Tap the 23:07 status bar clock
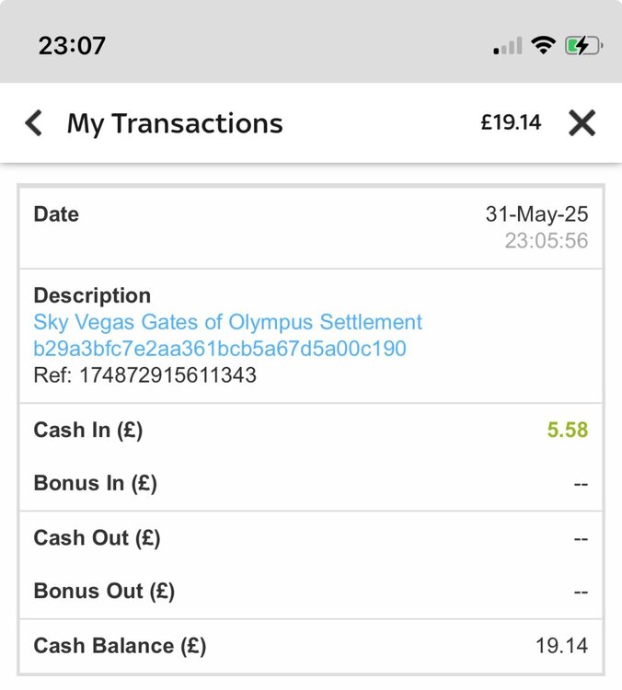This screenshot has width=622, height=690. point(72,46)
